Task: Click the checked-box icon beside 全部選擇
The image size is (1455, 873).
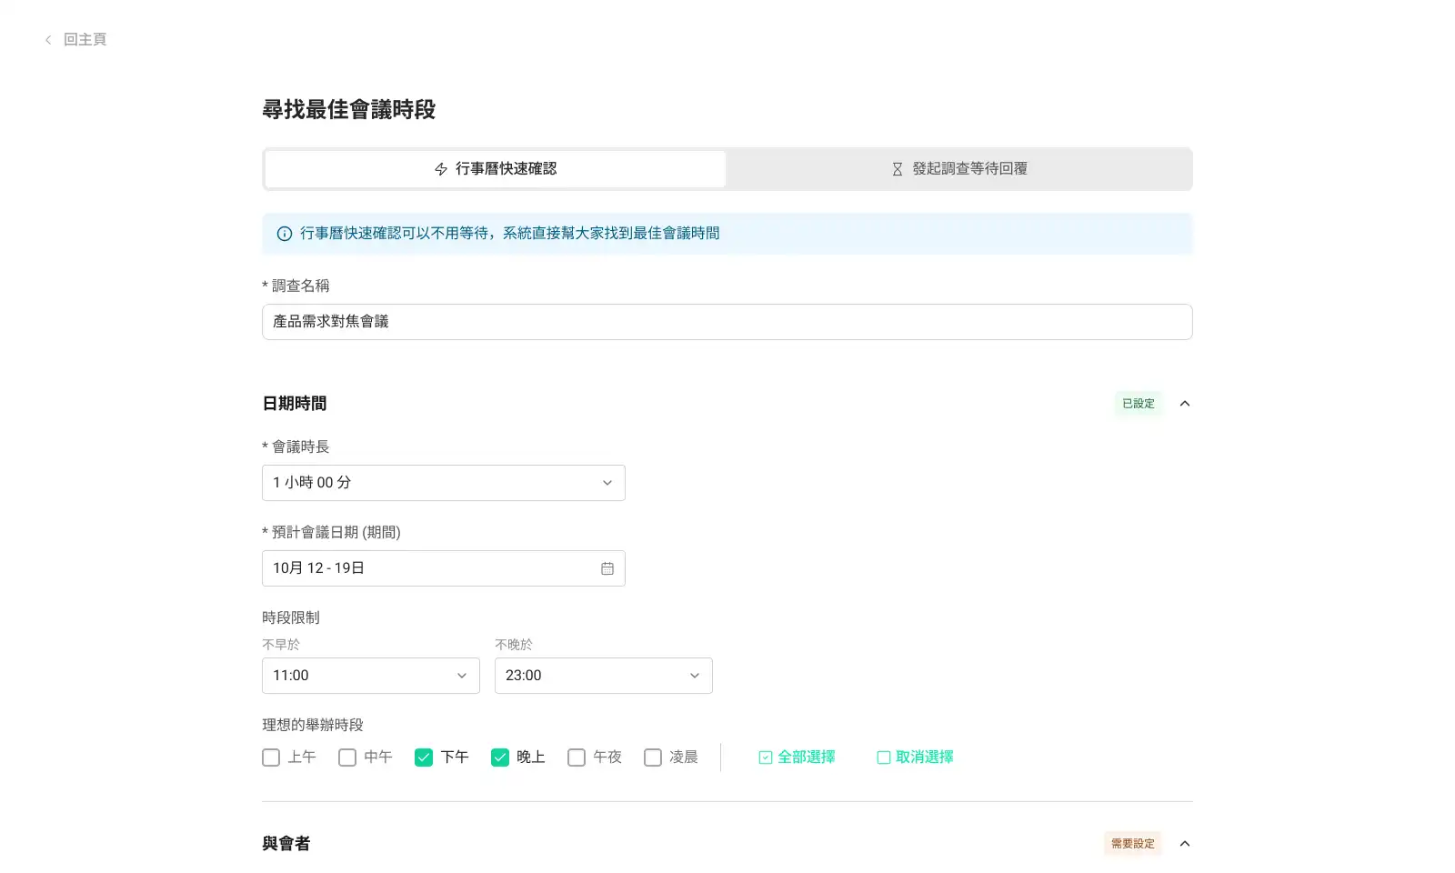Action: click(765, 758)
